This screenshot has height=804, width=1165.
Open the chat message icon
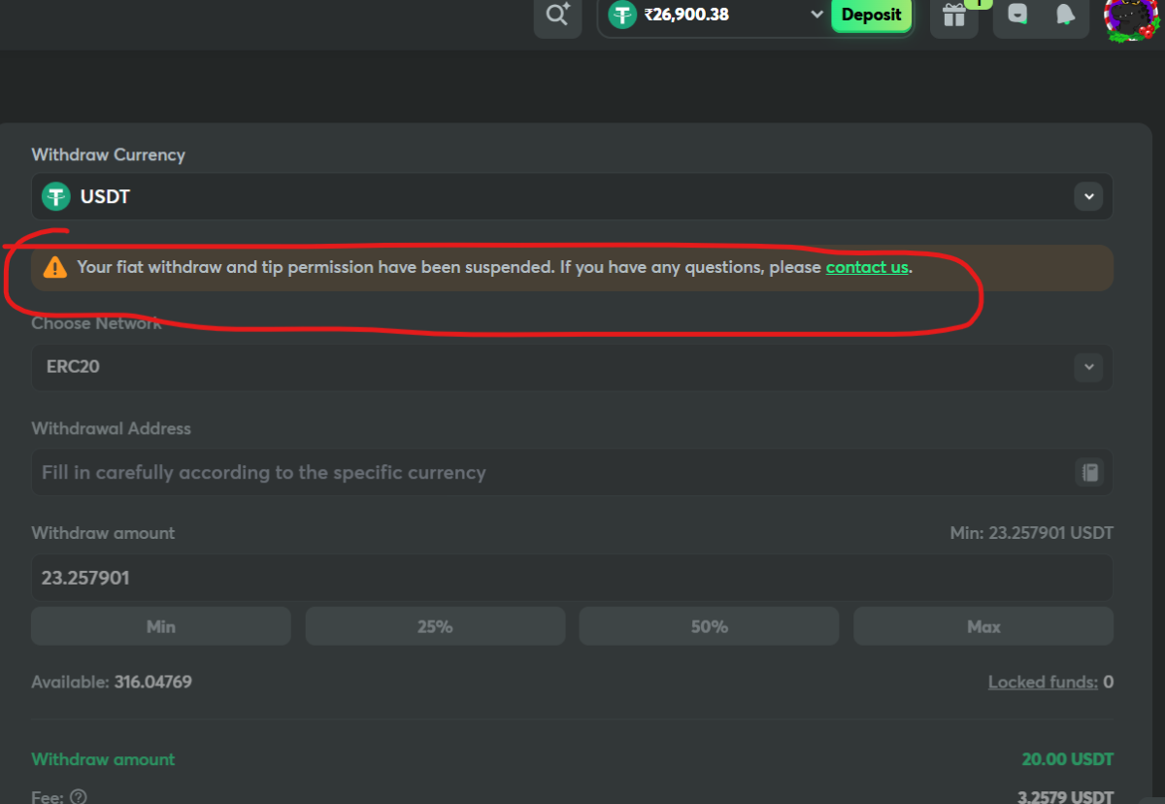1016,16
